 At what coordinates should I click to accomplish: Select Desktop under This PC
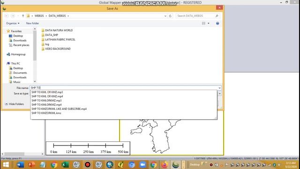point(16,68)
